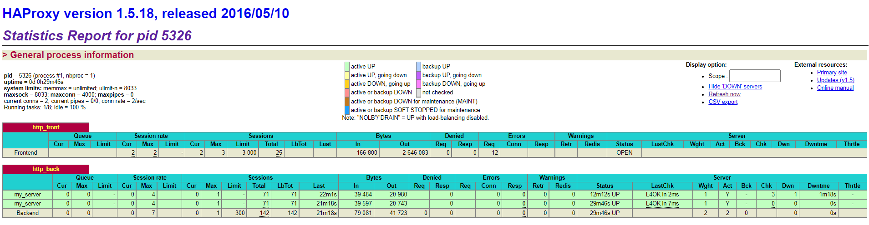The image size is (869, 225).
Task: Click the brown MAINT legend swatch
Action: (x=347, y=102)
